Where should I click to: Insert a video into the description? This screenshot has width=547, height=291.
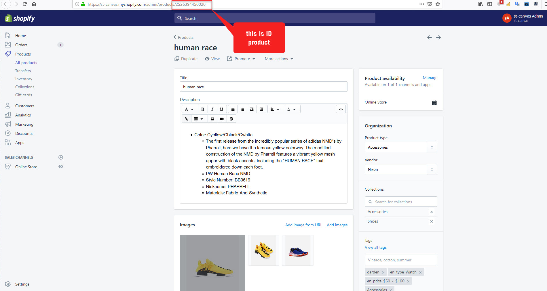coord(222,119)
